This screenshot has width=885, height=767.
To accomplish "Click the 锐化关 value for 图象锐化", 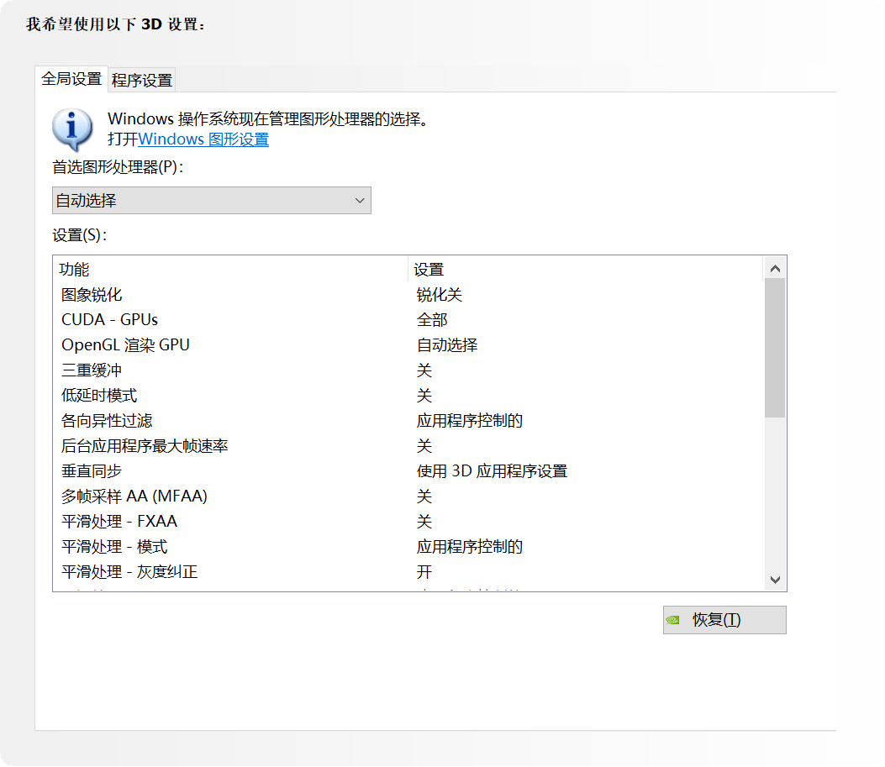I will tap(439, 294).
